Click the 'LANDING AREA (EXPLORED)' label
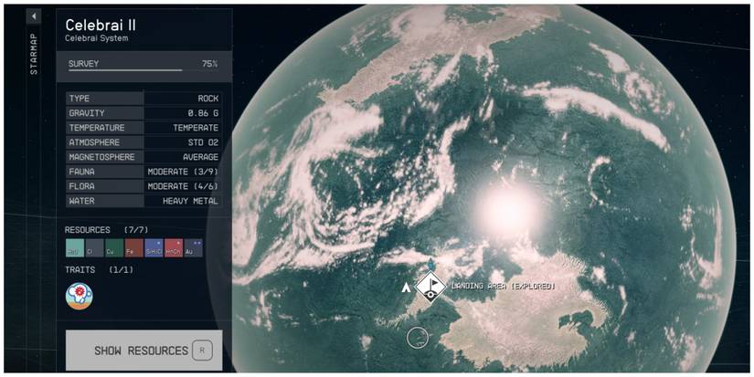 [504, 287]
